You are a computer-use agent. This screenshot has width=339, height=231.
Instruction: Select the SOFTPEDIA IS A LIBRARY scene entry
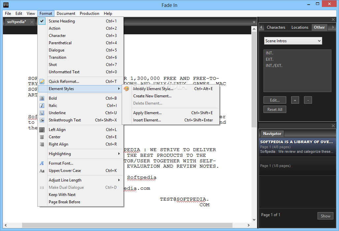(x=297, y=147)
